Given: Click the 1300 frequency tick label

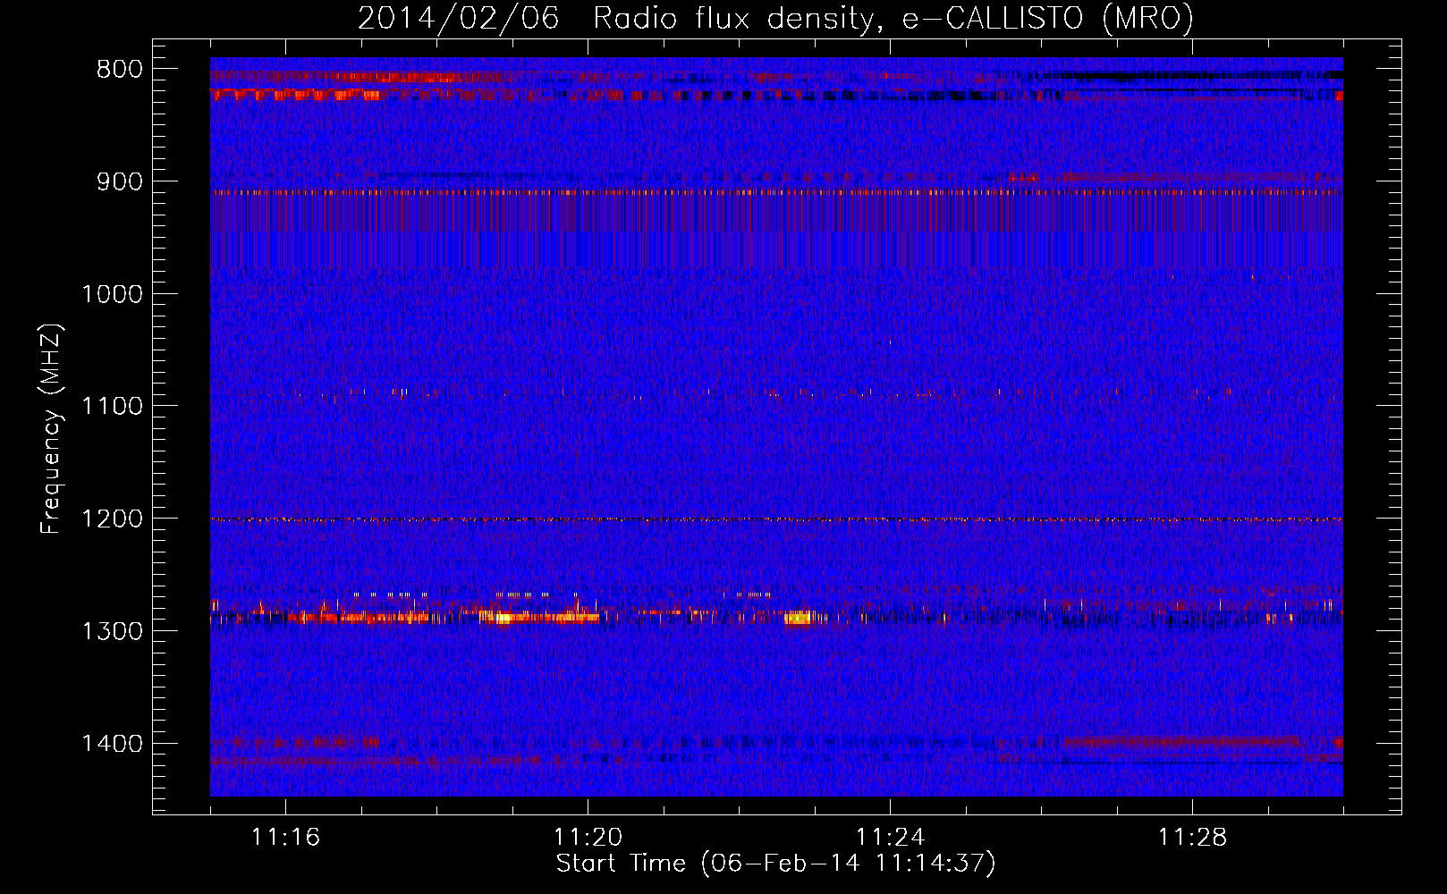Looking at the screenshot, I should 113,631.
